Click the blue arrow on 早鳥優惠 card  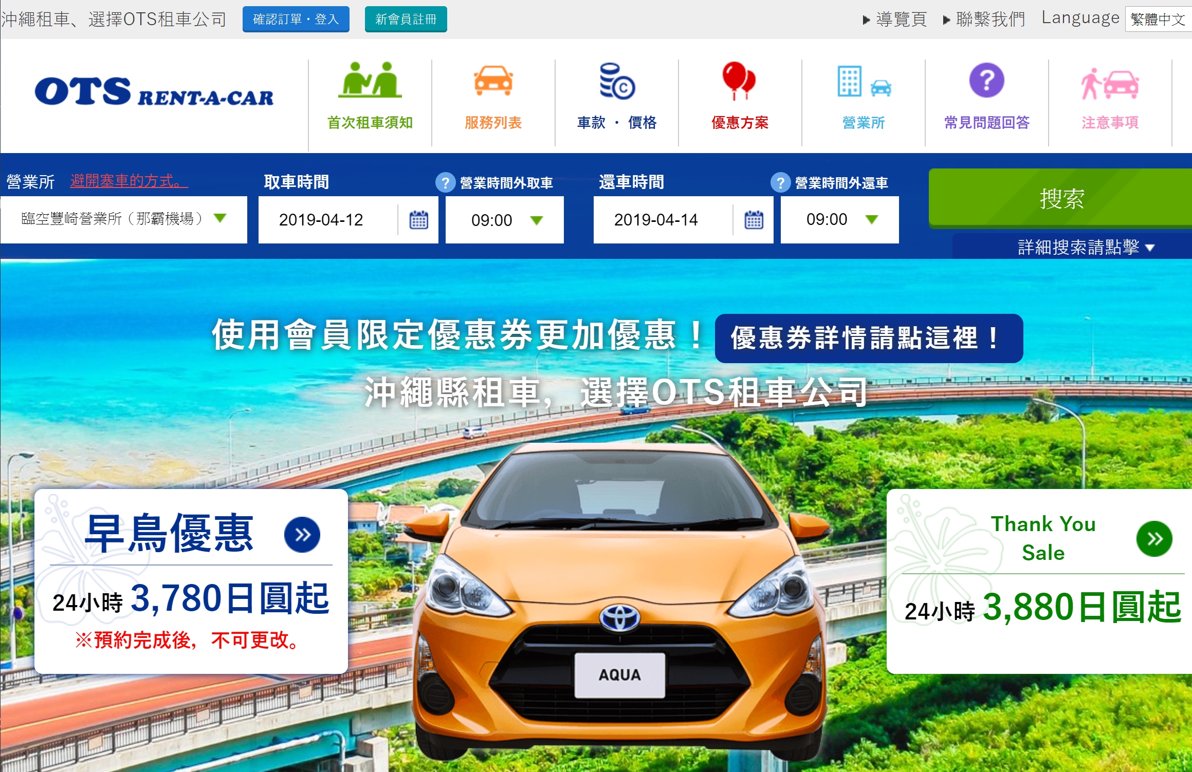pyautogui.click(x=302, y=535)
